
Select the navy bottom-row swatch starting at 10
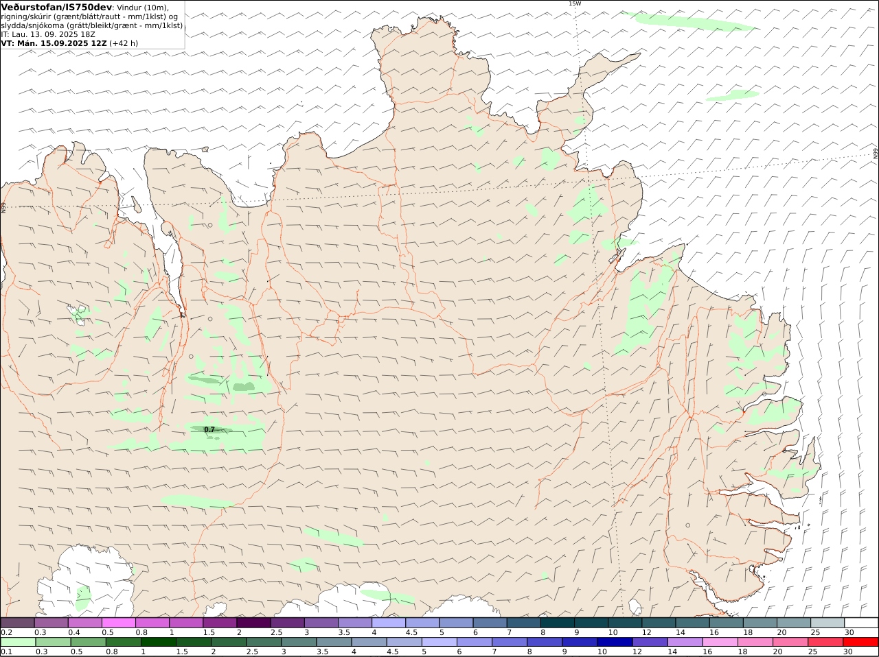[x=614, y=643]
